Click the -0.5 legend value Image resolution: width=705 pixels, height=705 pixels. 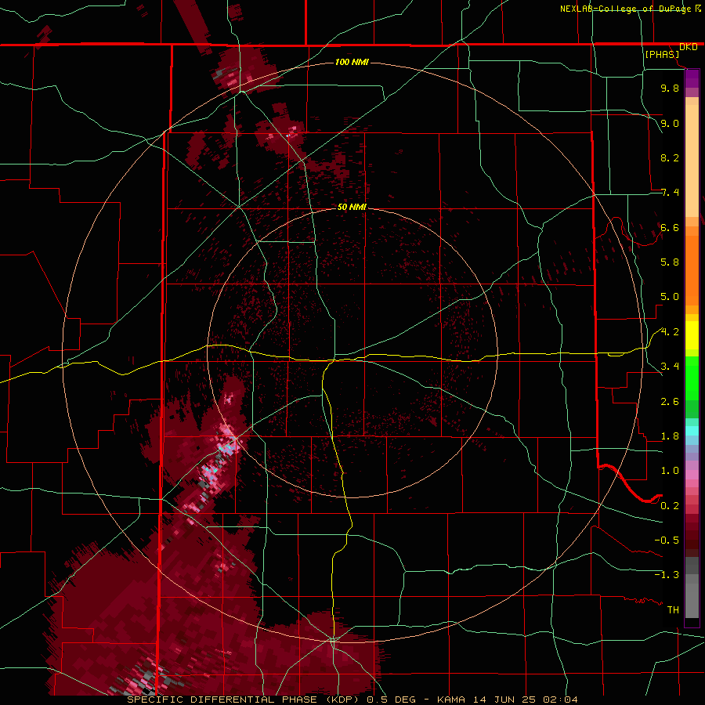(x=667, y=540)
